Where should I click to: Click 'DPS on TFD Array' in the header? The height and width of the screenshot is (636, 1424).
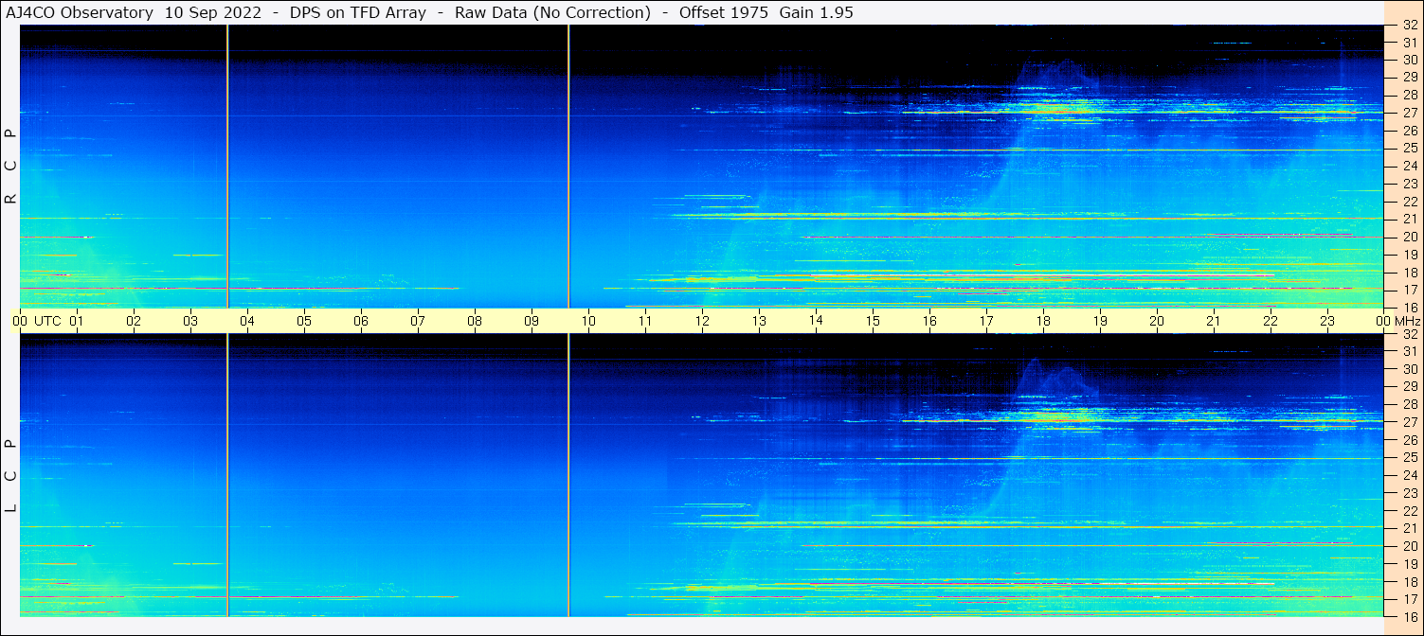point(359,12)
